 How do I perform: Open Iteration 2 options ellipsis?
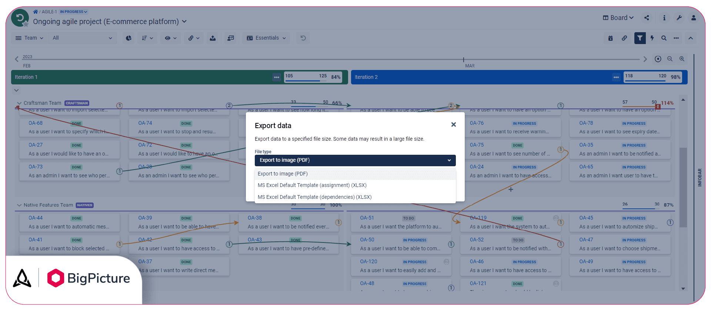[x=616, y=77]
